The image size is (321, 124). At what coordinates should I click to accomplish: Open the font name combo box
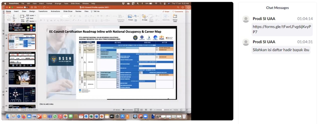click(50, 16)
